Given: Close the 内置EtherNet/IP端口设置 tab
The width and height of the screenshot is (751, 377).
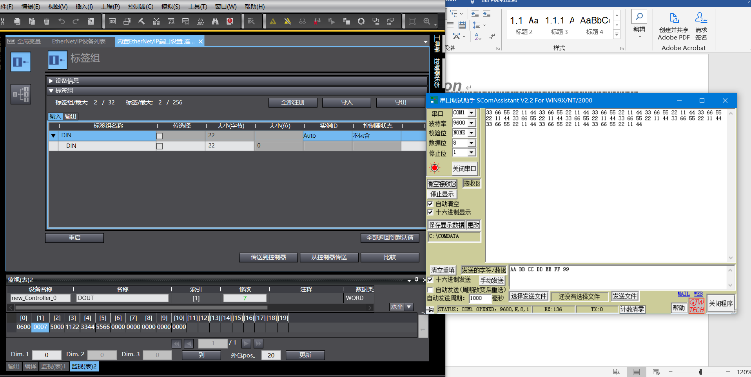Looking at the screenshot, I should click(201, 41).
